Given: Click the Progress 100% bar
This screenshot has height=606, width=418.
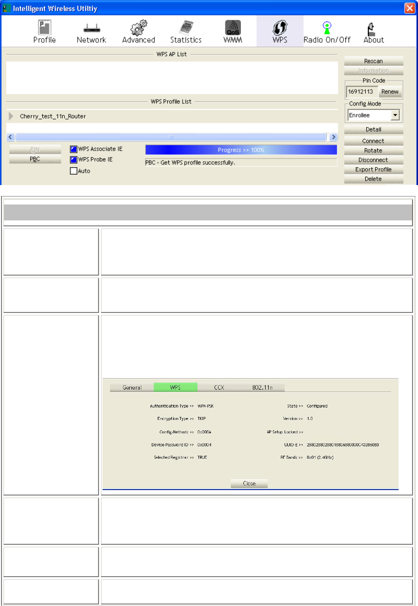Looking at the screenshot, I should click(241, 150).
